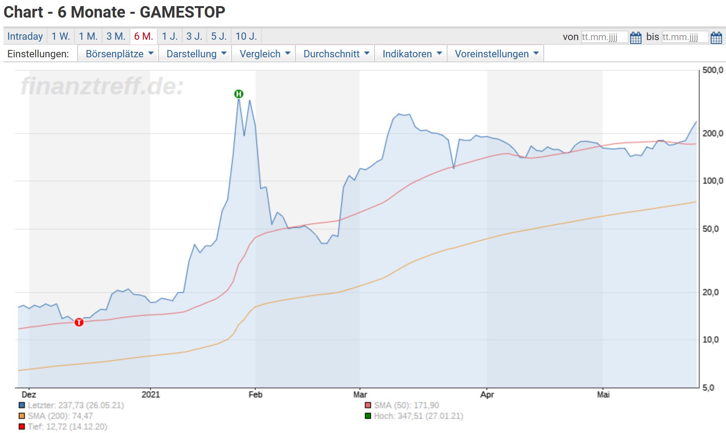Open the Darstellung dropdown menu
The height and width of the screenshot is (433, 726).
coord(196,54)
